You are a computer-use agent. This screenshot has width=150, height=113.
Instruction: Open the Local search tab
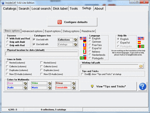pyautogui.click(x=41, y=9)
